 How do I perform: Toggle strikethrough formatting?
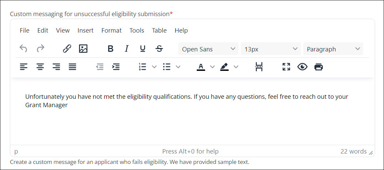159,49
